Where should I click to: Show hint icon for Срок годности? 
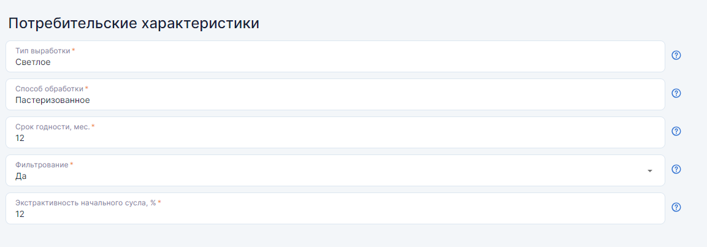(676, 131)
